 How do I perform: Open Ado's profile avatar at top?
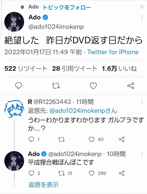coord(14,22)
